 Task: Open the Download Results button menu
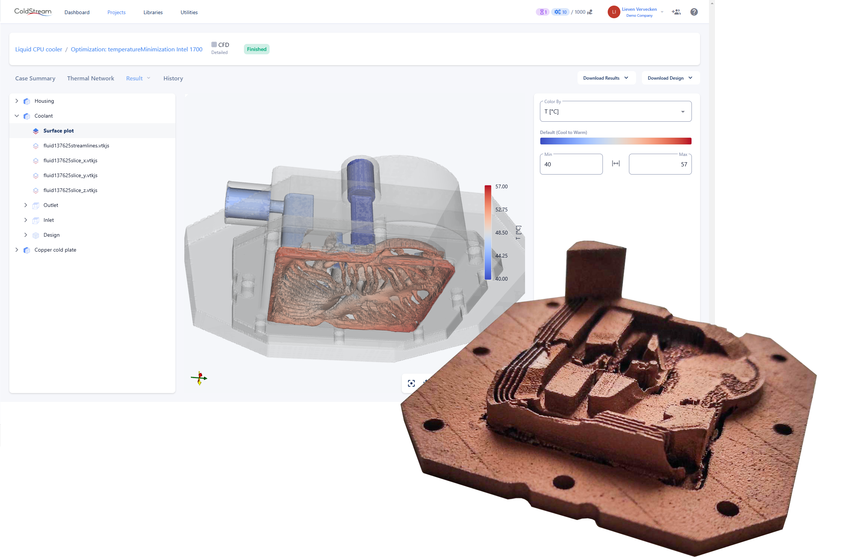[606, 78]
